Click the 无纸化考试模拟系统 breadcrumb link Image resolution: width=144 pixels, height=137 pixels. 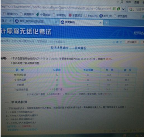tap(23, 41)
